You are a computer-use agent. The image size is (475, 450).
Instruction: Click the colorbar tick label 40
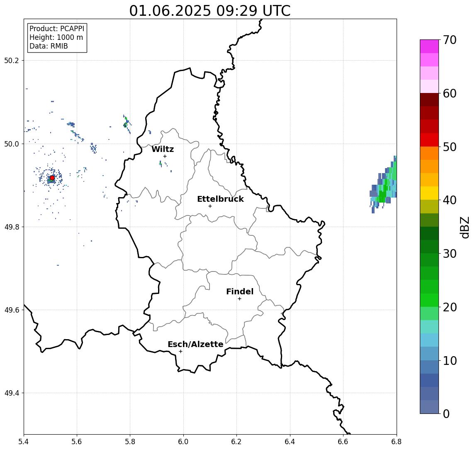click(x=450, y=200)
